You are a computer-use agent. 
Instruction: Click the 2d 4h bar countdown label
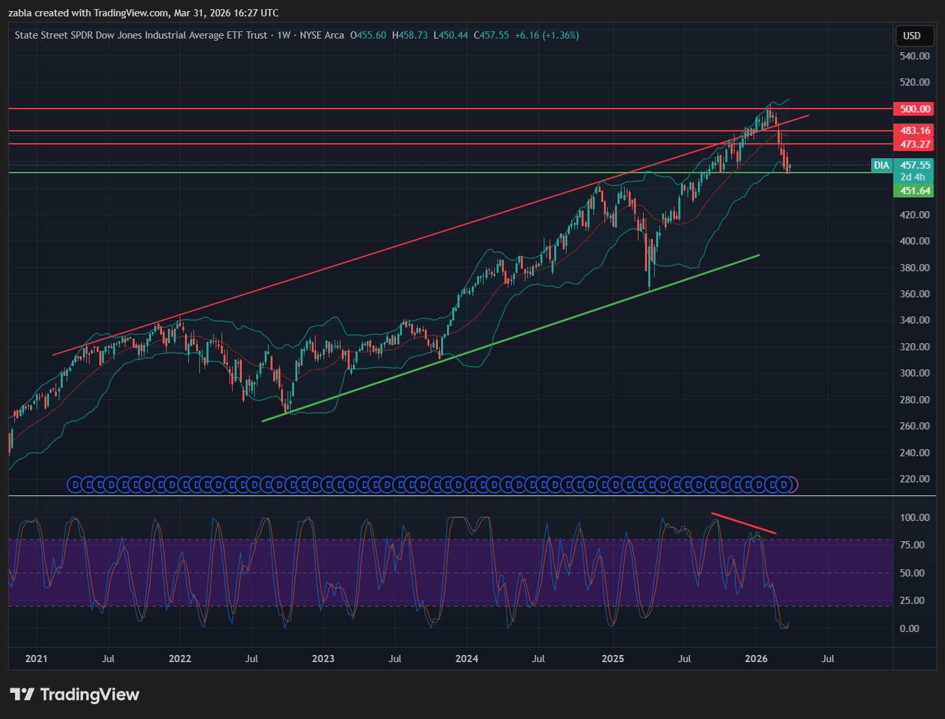click(912, 177)
